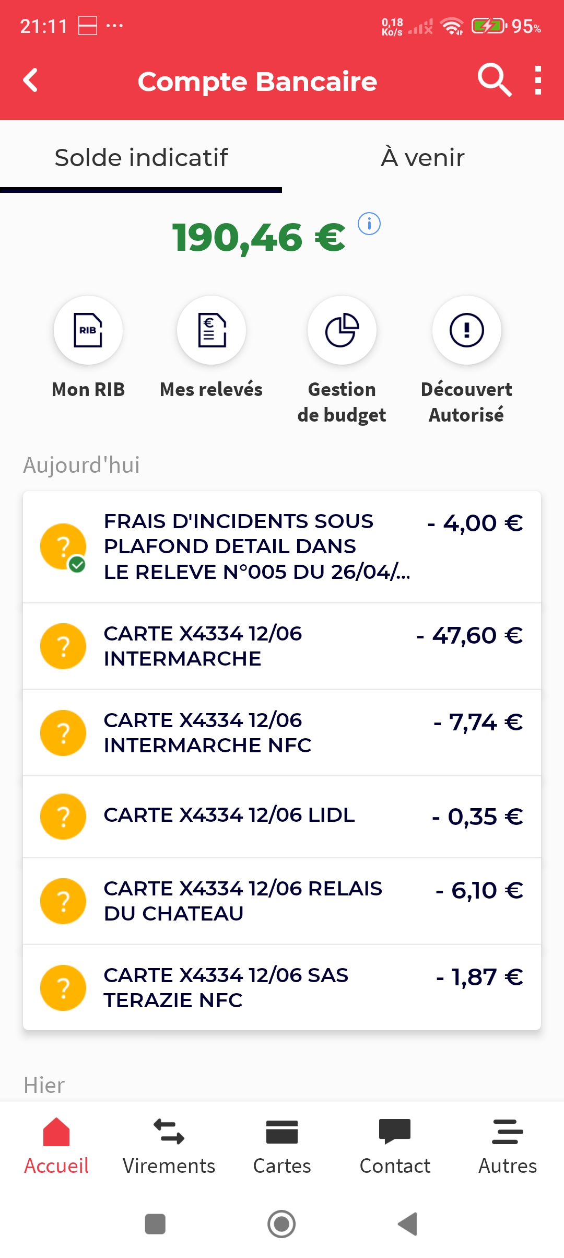Tap the balance info icon
Screen dimensions: 564x1258
(x=369, y=224)
